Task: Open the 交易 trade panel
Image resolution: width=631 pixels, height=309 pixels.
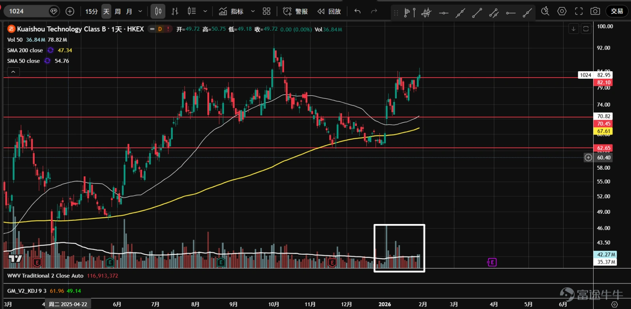Action: coord(617,11)
